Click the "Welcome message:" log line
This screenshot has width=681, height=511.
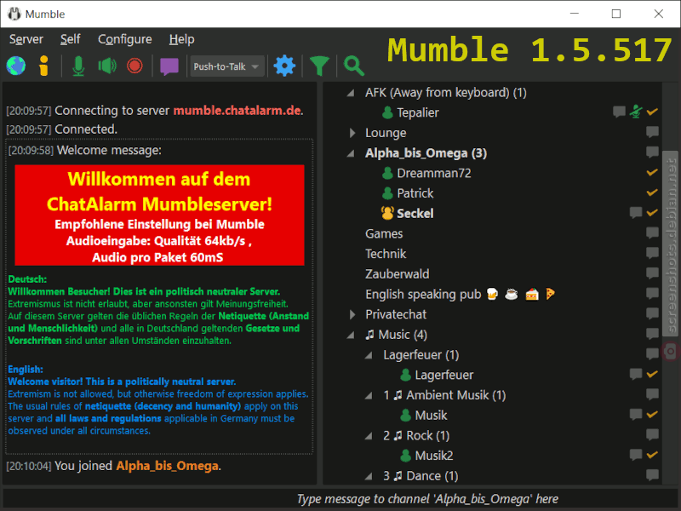click(109, 151)
